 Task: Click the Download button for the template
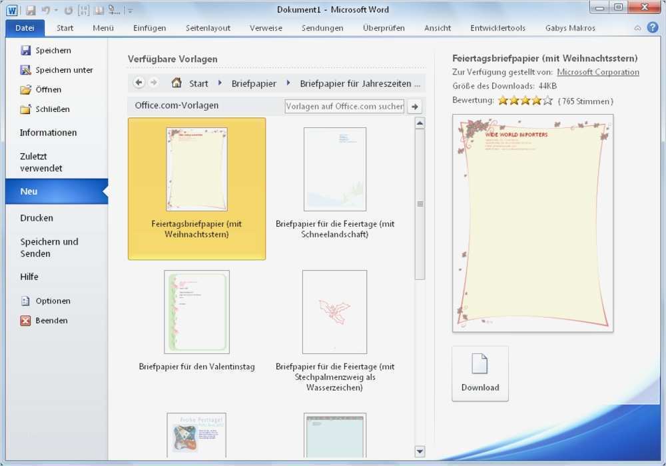coord(480,373)
